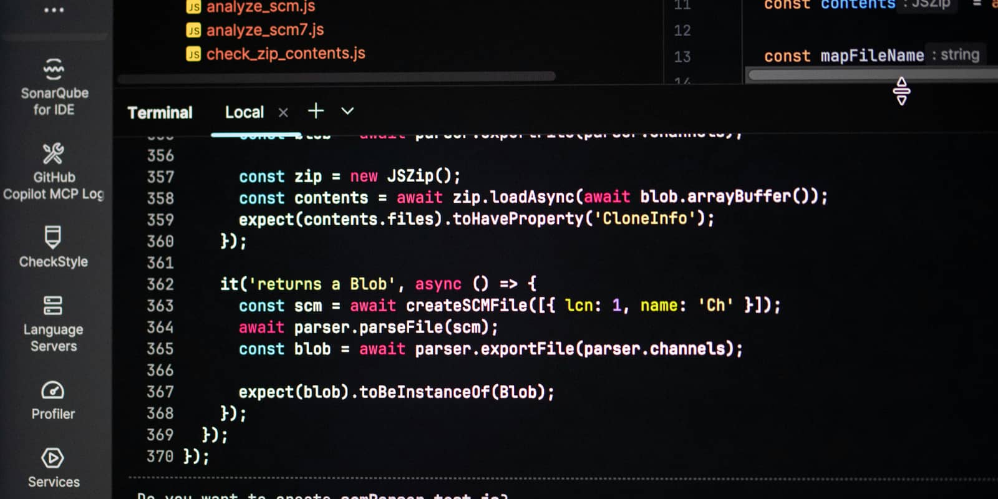This screenshot has height=499, width=998.
Task: Open the CheckStyle tool window
Action: click(54, 247)
